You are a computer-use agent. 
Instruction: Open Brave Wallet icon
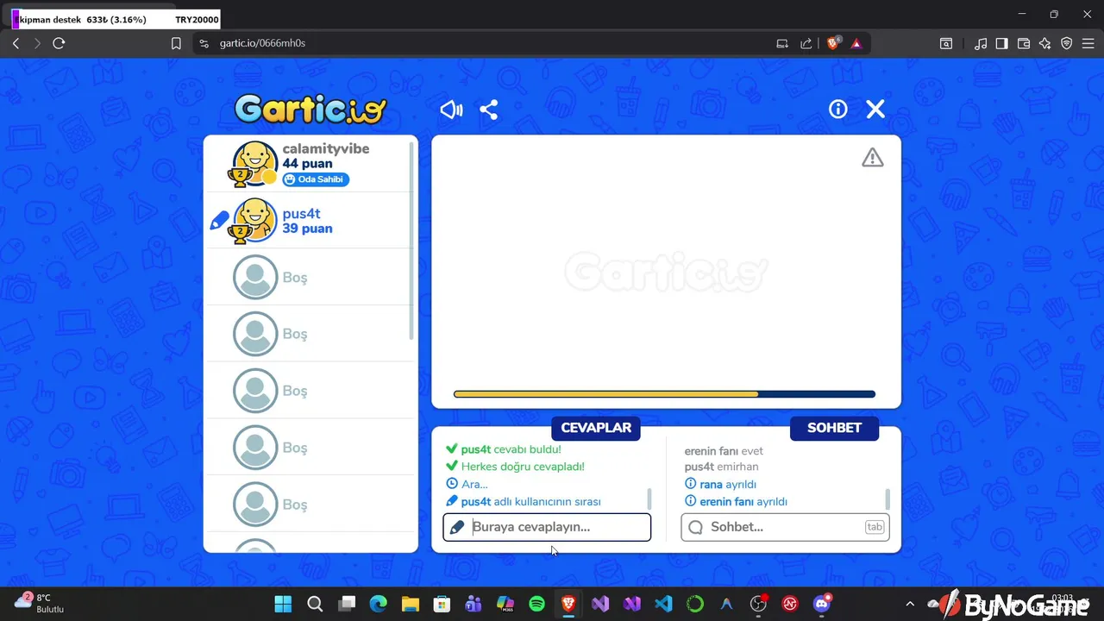click(1024, 43)
